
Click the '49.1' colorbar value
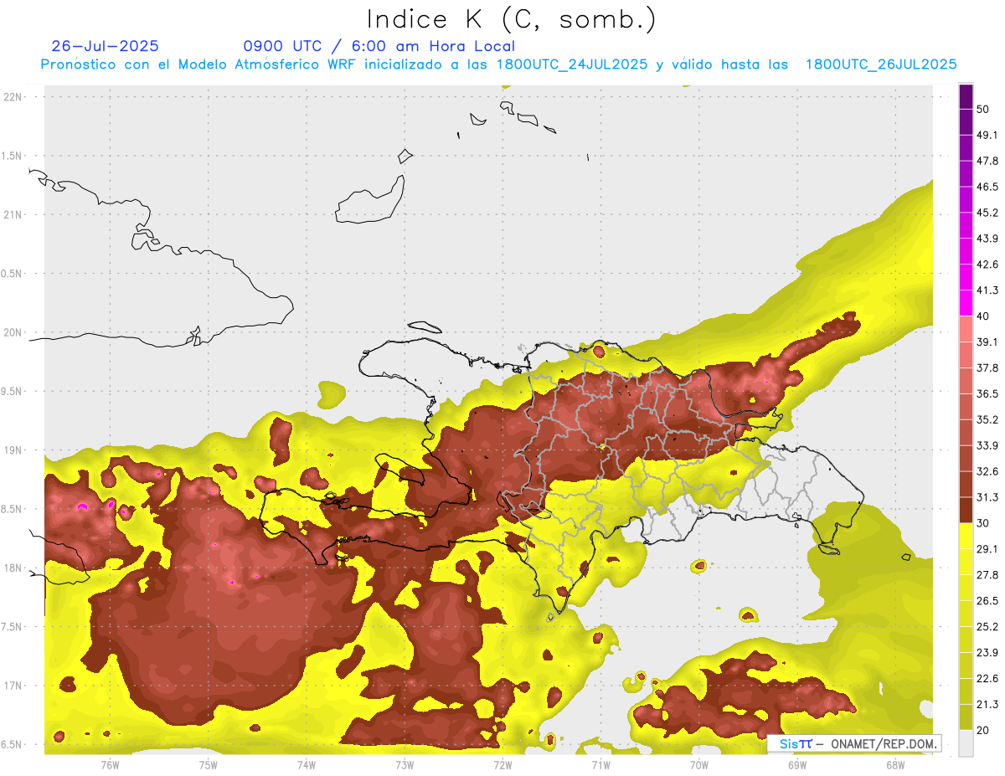tap(987, 135)
